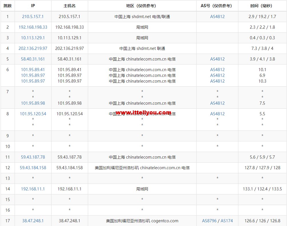The height and width of the screenshot is (226, 287).
Task: Select region text 美国加利福尼亚州洛杉矶 chinatelecom.com.cn 电信
Action: pos(142,168)
